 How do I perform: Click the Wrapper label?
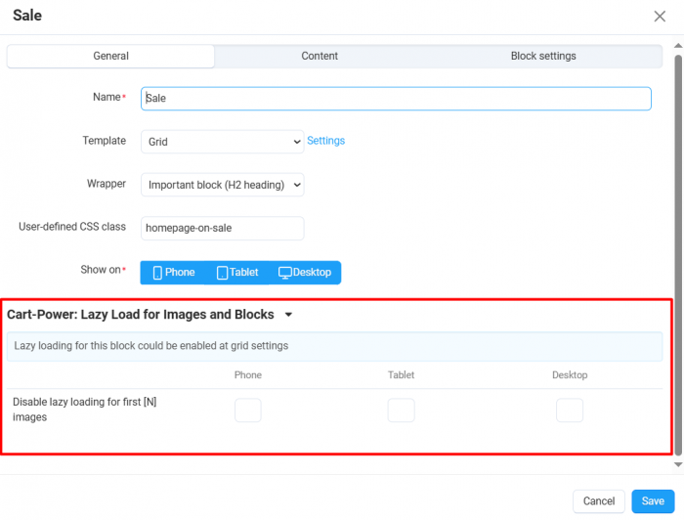pos(106,184)
